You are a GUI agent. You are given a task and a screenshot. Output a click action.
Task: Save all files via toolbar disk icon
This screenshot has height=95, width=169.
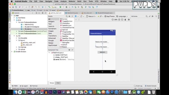[x=13, y=7]
